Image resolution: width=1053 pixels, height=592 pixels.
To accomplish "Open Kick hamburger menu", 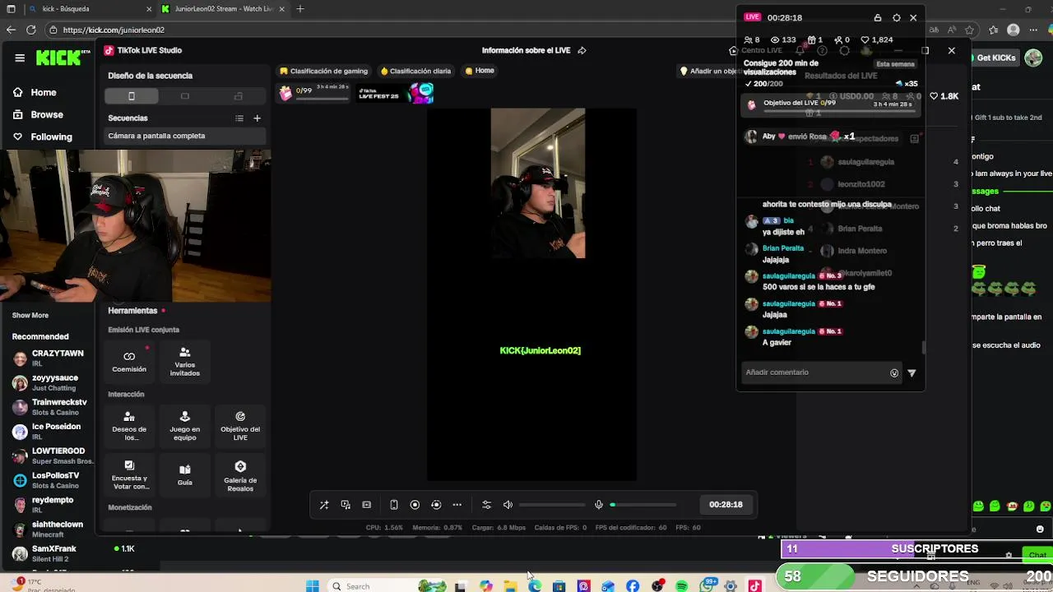I will [x=20, y=58].
